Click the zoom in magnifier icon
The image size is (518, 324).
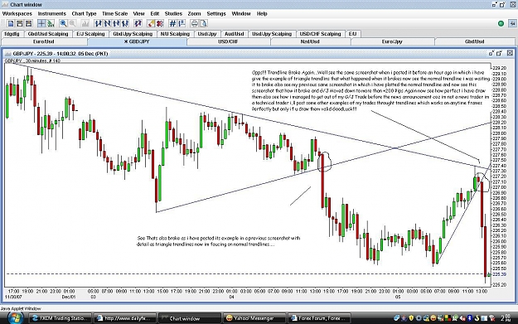pos(63,23)
